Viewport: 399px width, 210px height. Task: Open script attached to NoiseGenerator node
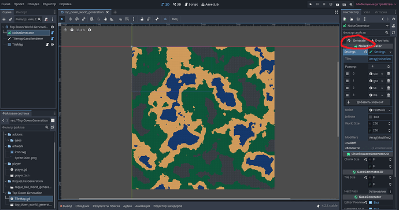click(x=52, y=33)
